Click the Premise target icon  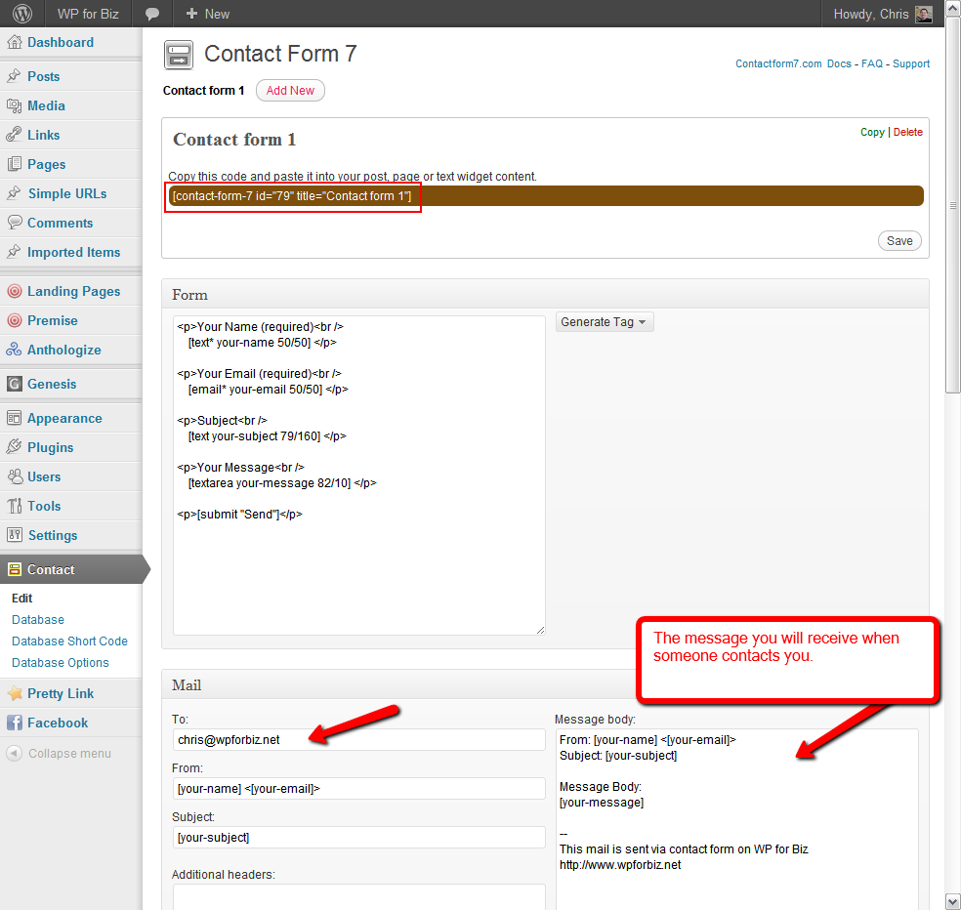click(14, 320)
